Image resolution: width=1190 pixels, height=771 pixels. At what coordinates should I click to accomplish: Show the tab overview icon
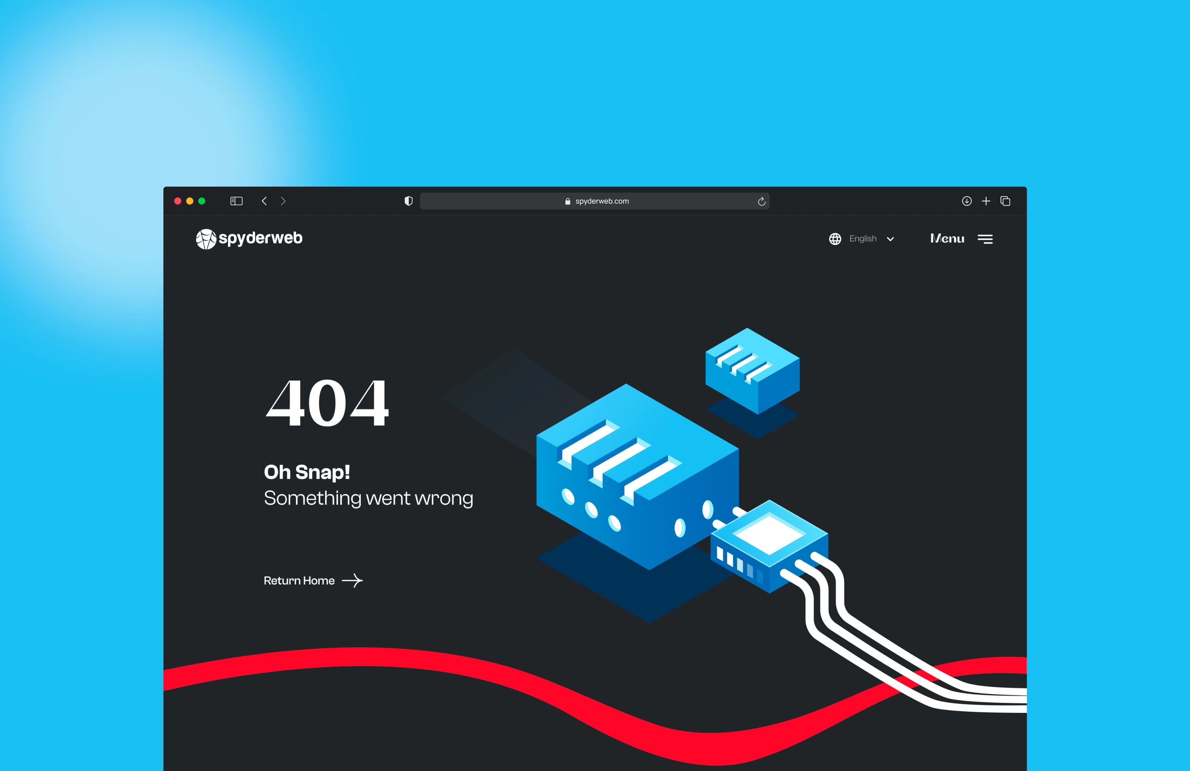(1006, 201)
